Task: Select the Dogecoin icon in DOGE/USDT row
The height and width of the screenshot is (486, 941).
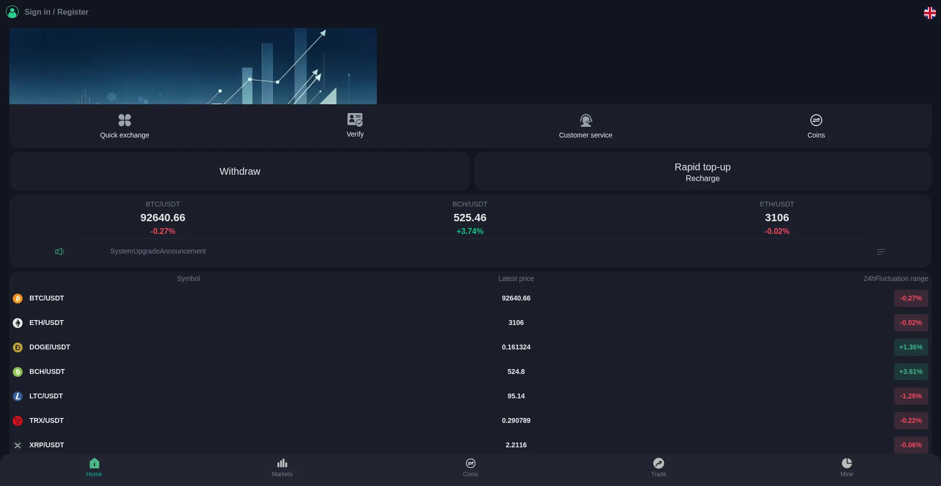Action: [x=18, y=347]
